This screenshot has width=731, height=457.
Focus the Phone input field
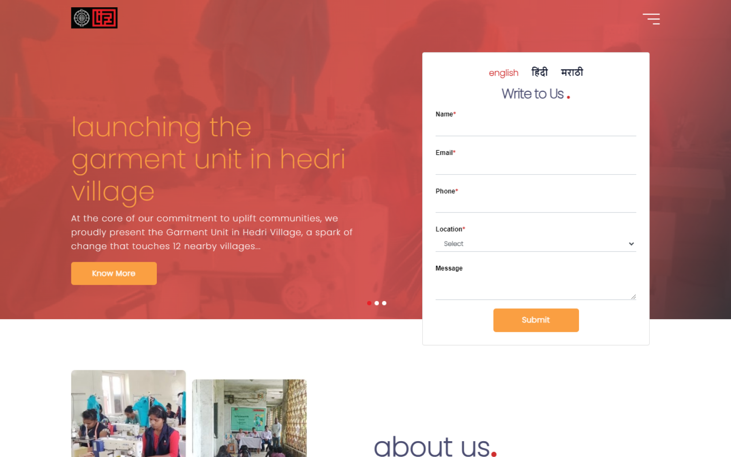[536, 205]
